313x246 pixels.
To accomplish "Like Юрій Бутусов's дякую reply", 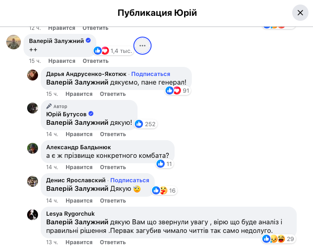I will click(x=79, y=134).
